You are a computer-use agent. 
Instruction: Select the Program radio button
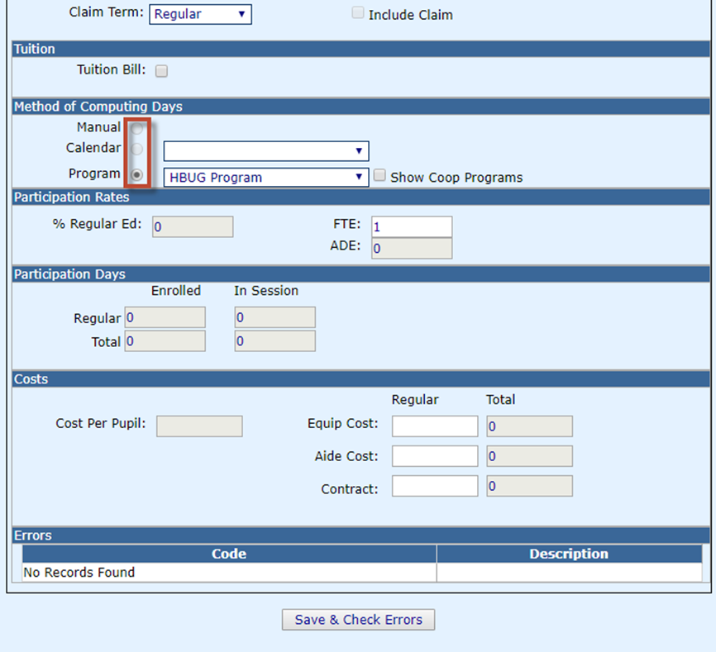click(x=136, y=174)
